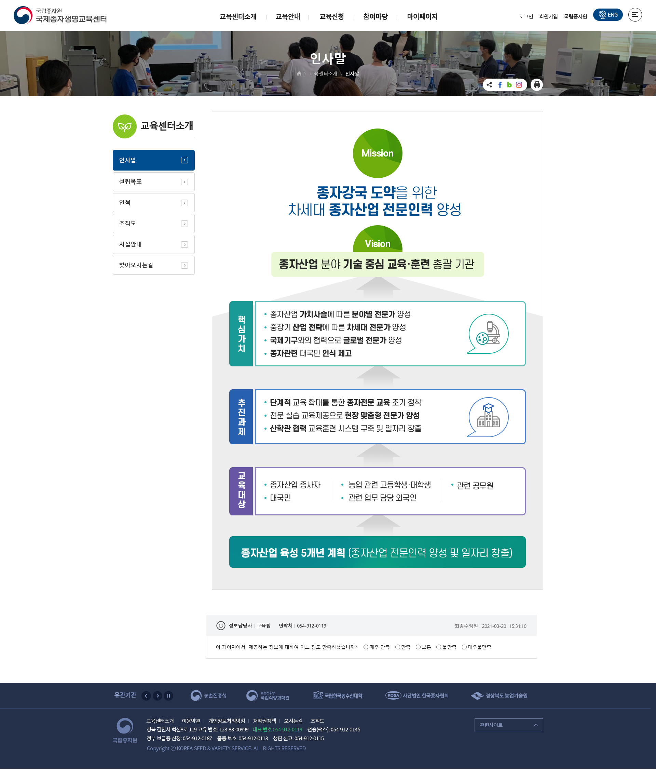Share the page via Facebook icon
This screenshot has height=769, width=656.
point(500,85)
